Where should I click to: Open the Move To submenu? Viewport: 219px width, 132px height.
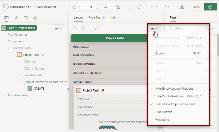179,71
